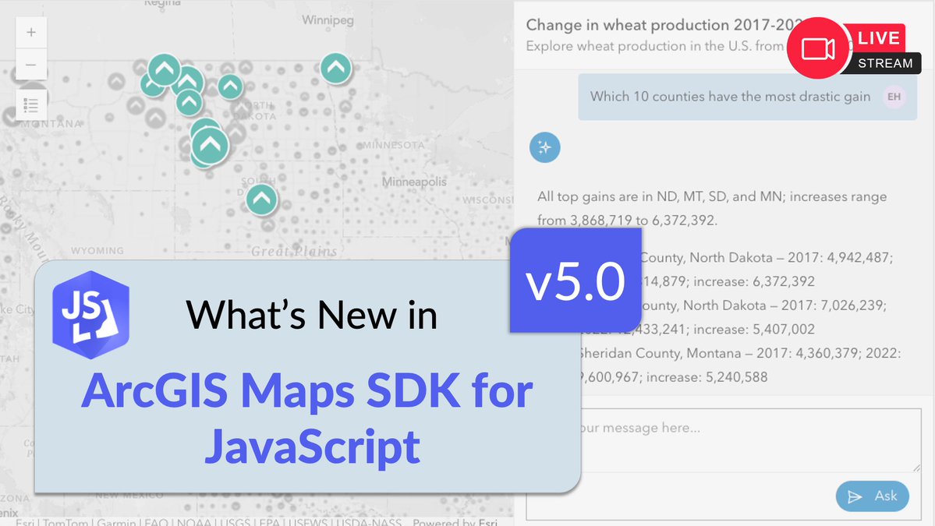Select the teal arrow marker near Minnesota border
Image resolution: width=935 pixels, height=526 pixels.
coord(336,69)
